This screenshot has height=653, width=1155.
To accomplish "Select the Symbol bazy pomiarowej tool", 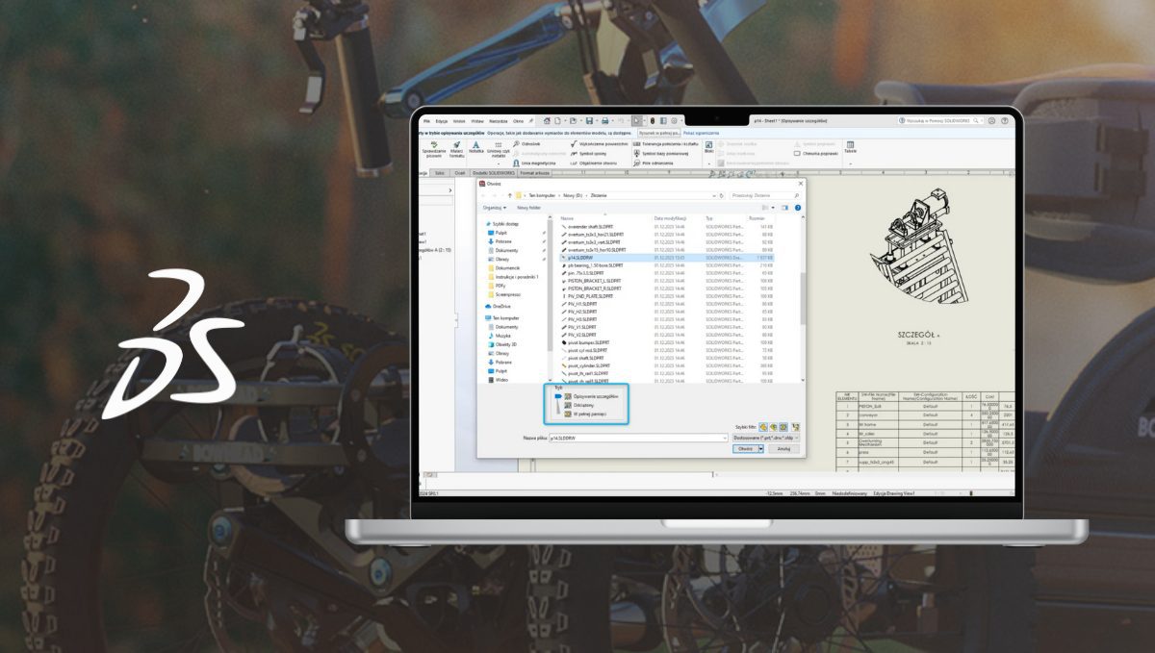I will pyautogui.click(x=661, y=153).
